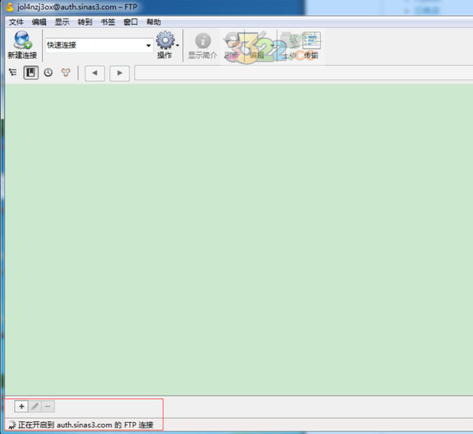The width and height of the screenshot is (473, 434).
Task: Show the connection history clock icon
Action: (48, 72)
